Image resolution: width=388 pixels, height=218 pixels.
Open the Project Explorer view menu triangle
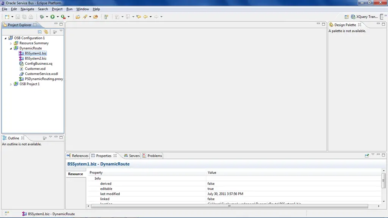pyautogui.click(x=61, y=31)
